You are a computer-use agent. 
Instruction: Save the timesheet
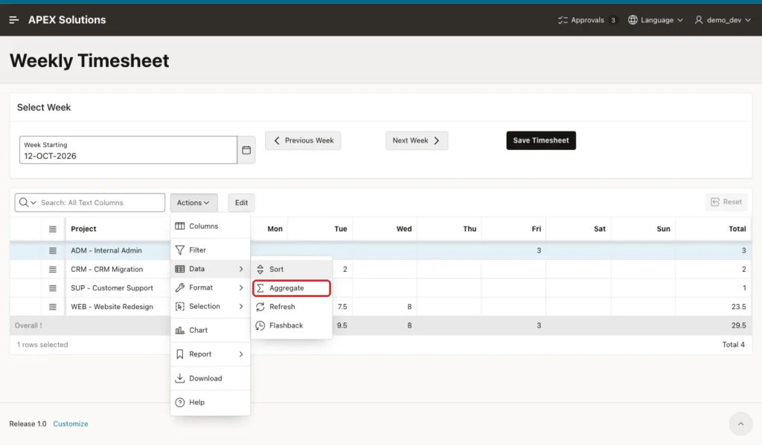(541, 140)
